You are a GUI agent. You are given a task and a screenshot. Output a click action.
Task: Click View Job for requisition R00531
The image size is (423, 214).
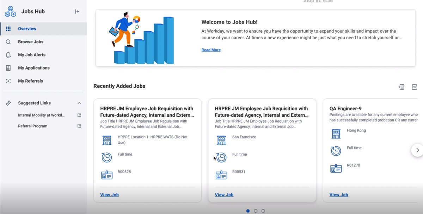coord(224,195)
